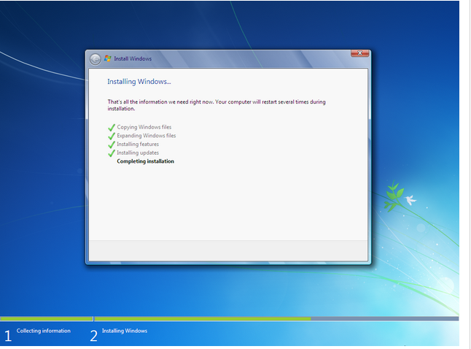471x349 pixels.
Task: Click the 'Installing Windows' stage label at bottom
Action: click(x=125, y=331)
